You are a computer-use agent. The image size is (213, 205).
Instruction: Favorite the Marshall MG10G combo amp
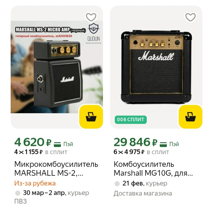click(x=191, y=17)
